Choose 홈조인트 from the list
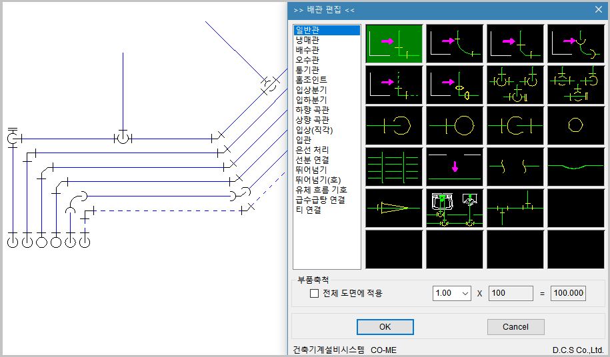The image size is (610, 357). pos(311,80)
